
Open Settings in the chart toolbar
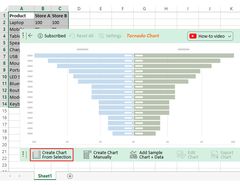click(x=110, y=36)
